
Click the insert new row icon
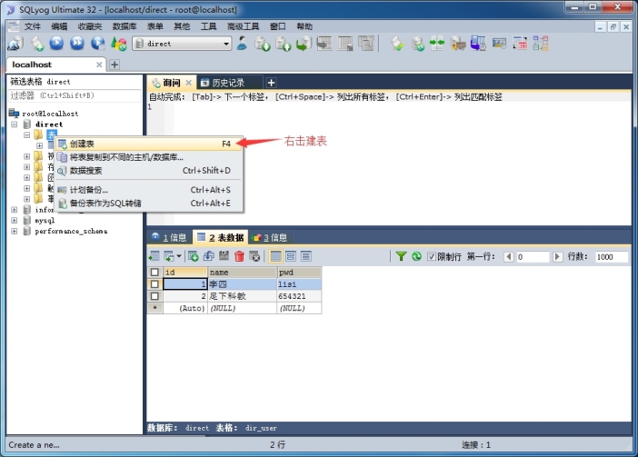[194, 256]
